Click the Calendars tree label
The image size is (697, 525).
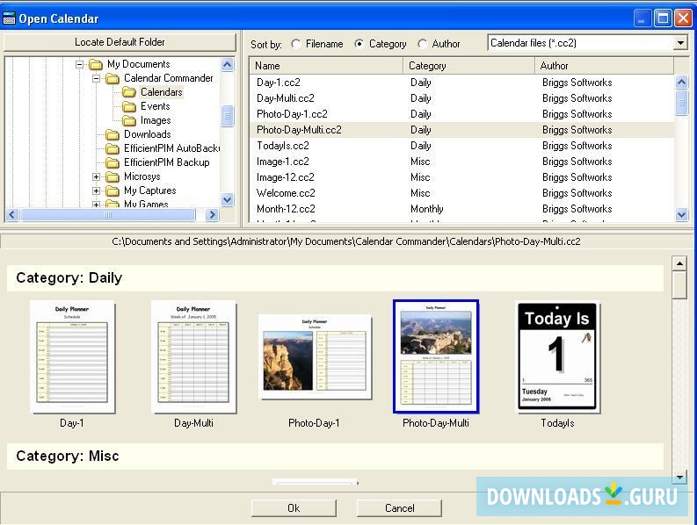pyautogui.click(x=162, y=92)
